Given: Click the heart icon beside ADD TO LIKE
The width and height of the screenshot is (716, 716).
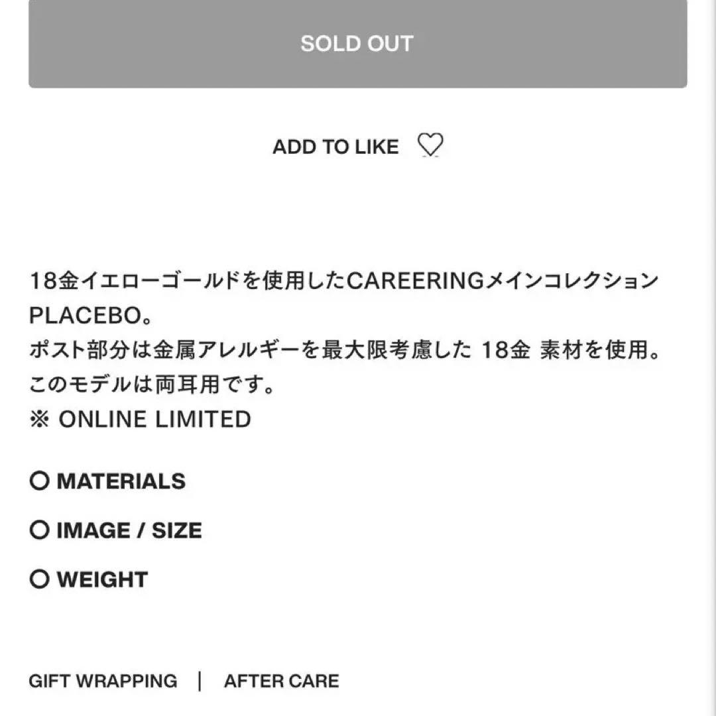Looking at the screenshot, I should [x=431, y=145].
